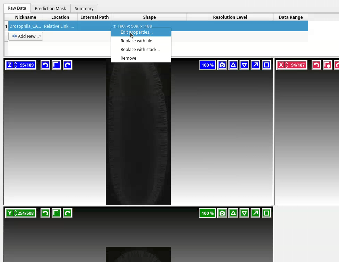The width and height of the screenshot is (339, 262).
Task: Step the Z slice number spinner
Action: pos(16,65)
